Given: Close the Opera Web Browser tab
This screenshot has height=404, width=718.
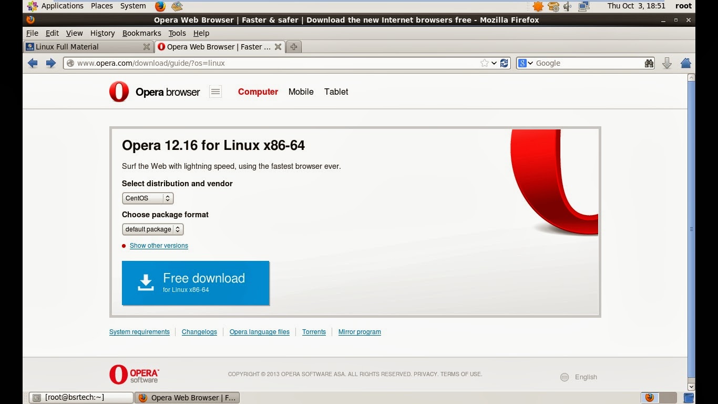Looking at the screenshot, I should (278, 47).
